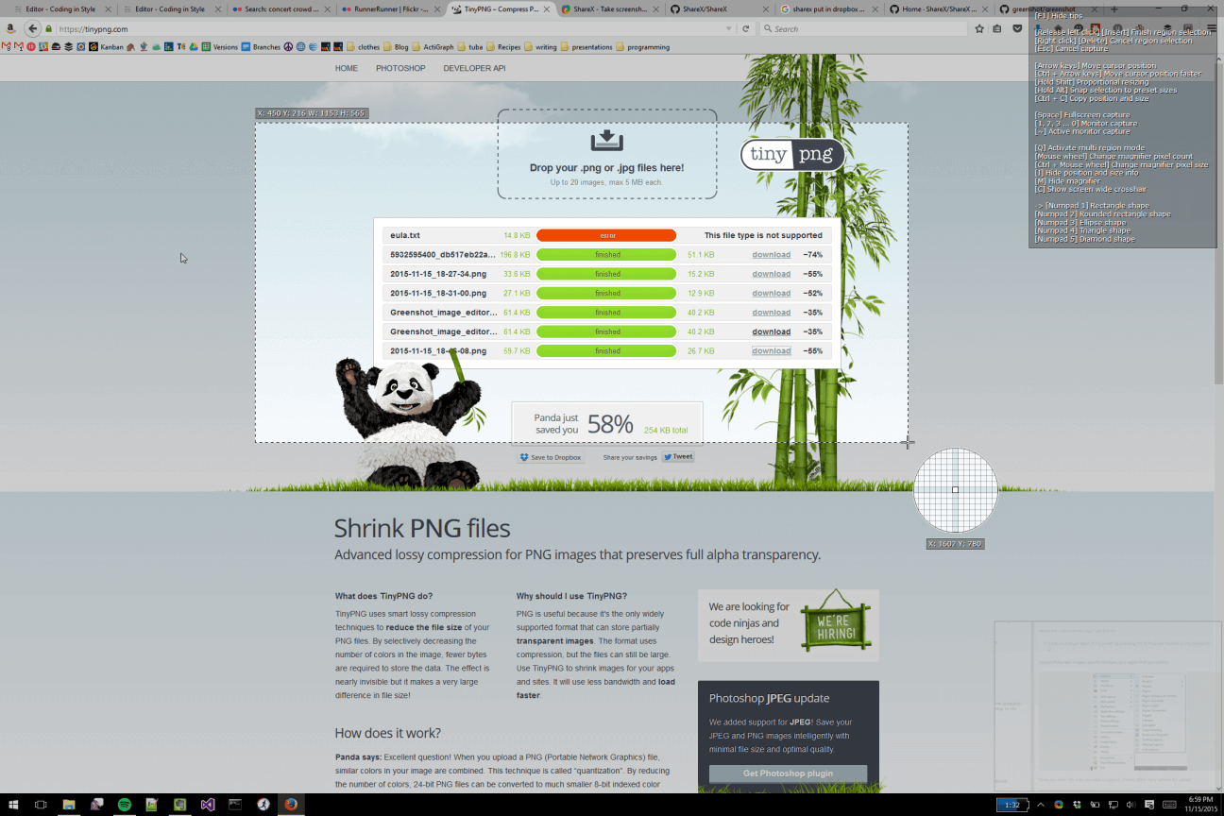Open File Explorer from the taskbar

(69, 805)
